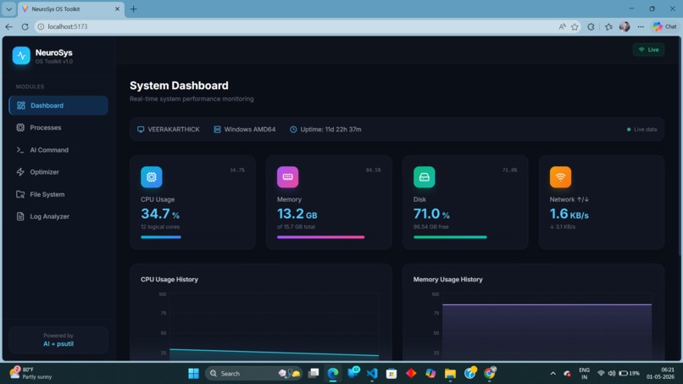Close the NeuroSys OS Toolkit tab
This screenshot has width=683, height=384.
click(x=117, y=8)
